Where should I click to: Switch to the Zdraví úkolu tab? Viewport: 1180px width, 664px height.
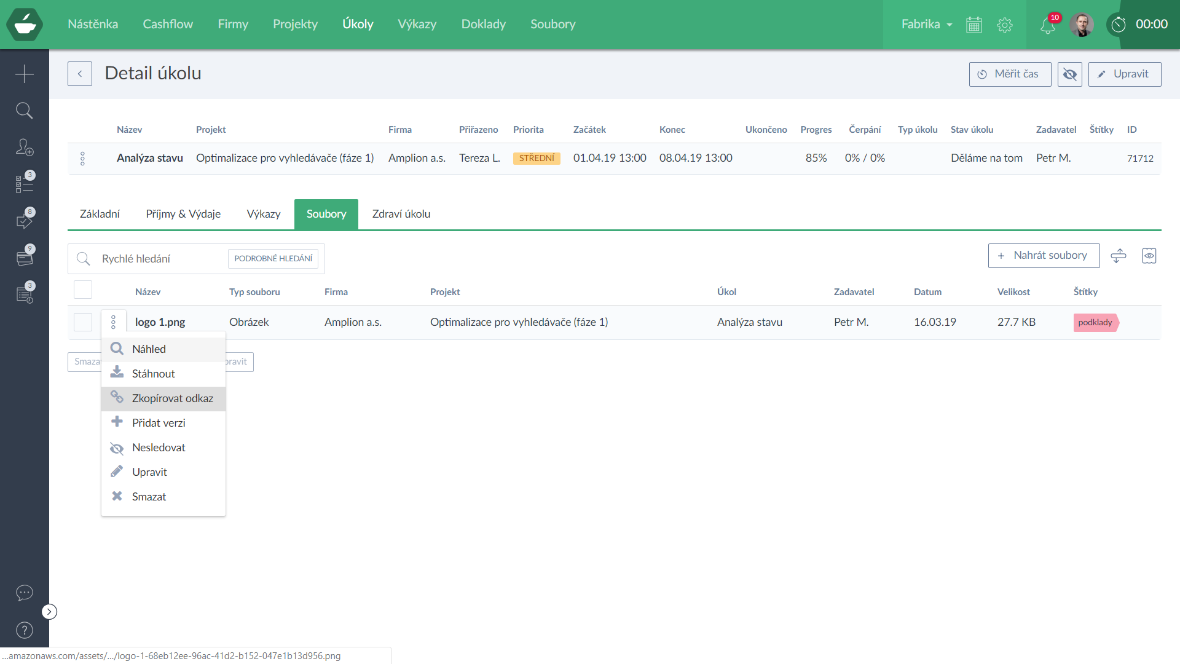click(x=401, y=214)
